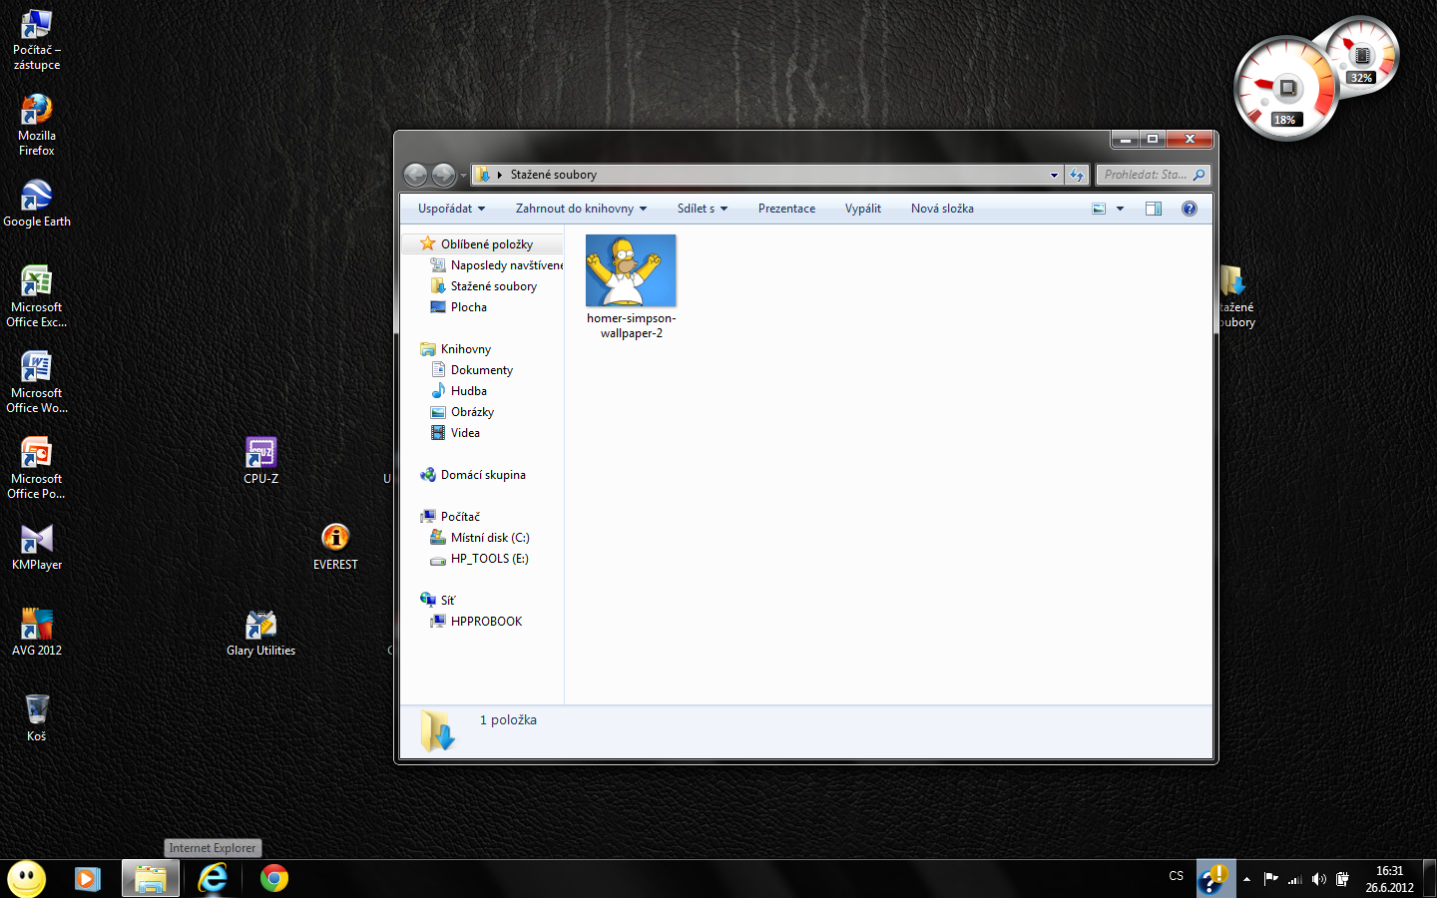Select Stažené soubory in the sidebar
Viewport: 1437px width, 898px height.
(x=483, y=286)
